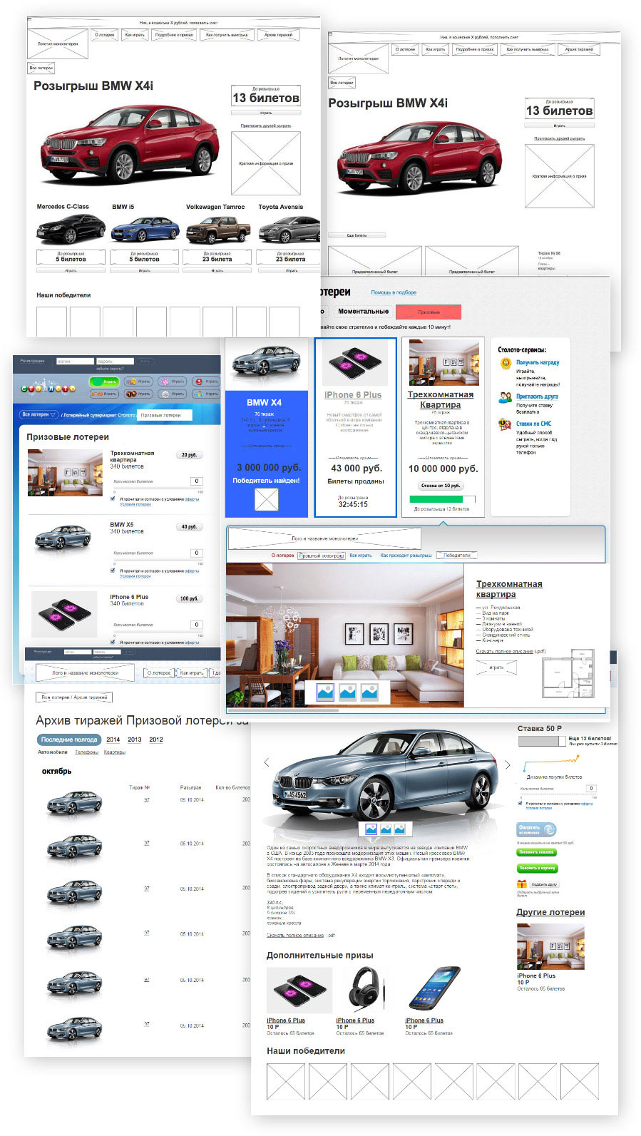Select 2012 year filter in archive
Image resolution: width=641 pixels, height=1136 pixels.
pos(156,740)
